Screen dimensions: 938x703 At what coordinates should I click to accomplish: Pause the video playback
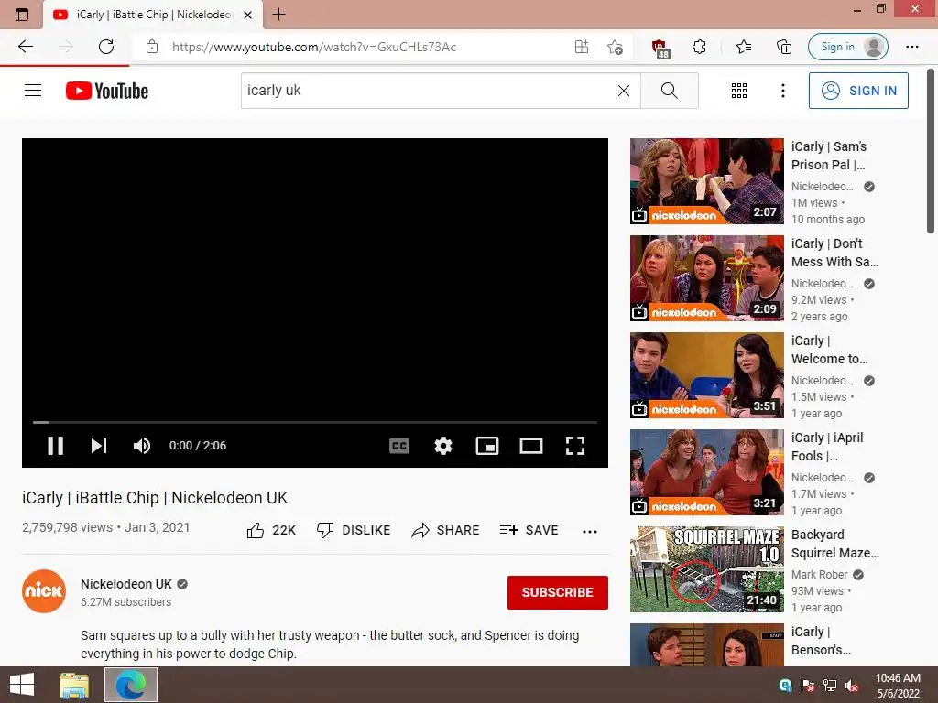(55, 446)
